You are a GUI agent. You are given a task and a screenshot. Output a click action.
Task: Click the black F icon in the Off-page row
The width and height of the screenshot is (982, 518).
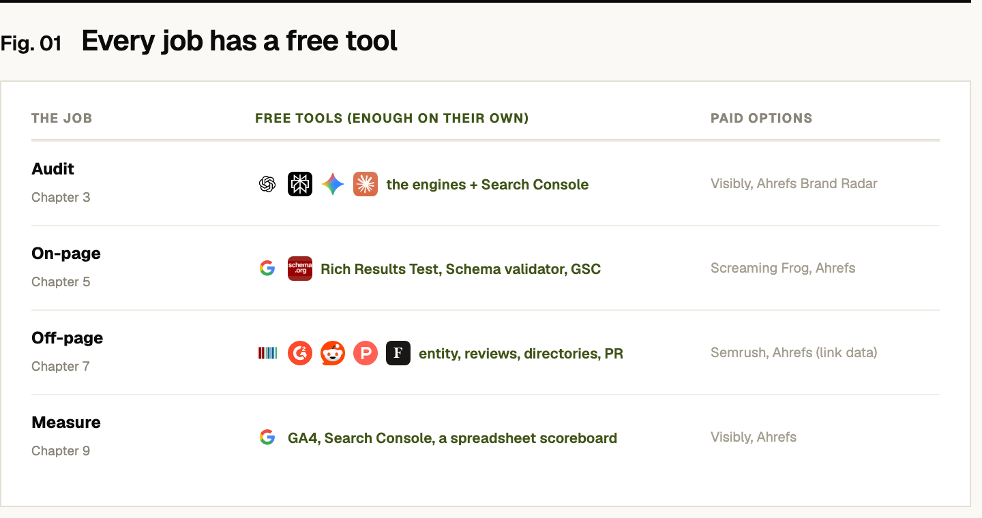pos(398,353)
